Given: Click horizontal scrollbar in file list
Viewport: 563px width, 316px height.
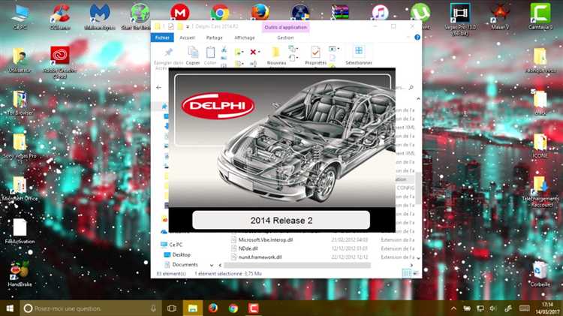Looking at the screenshot, I should click(297, 266).
